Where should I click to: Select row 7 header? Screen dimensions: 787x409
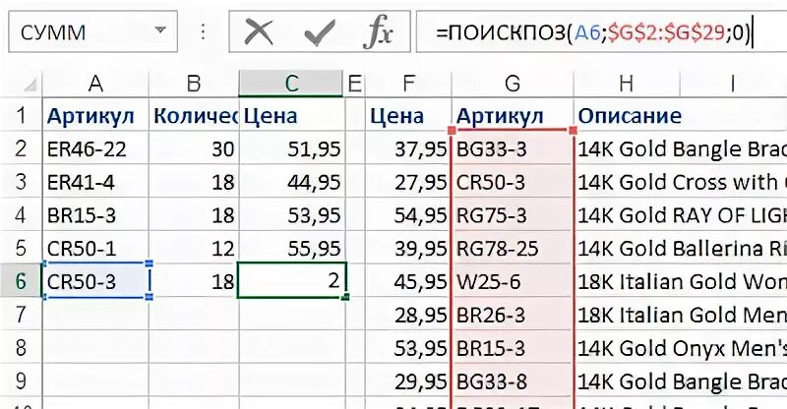(x=21, y=315)
